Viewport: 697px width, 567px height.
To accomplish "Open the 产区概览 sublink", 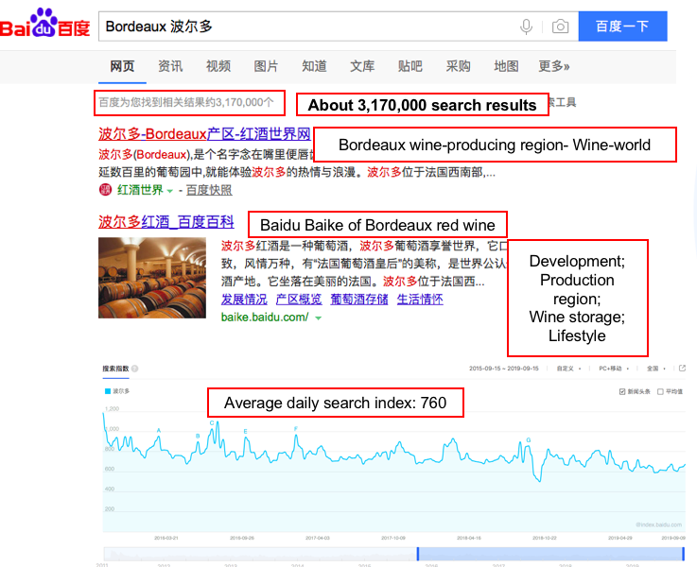I will pyautogui.click(x=299, y=300).
